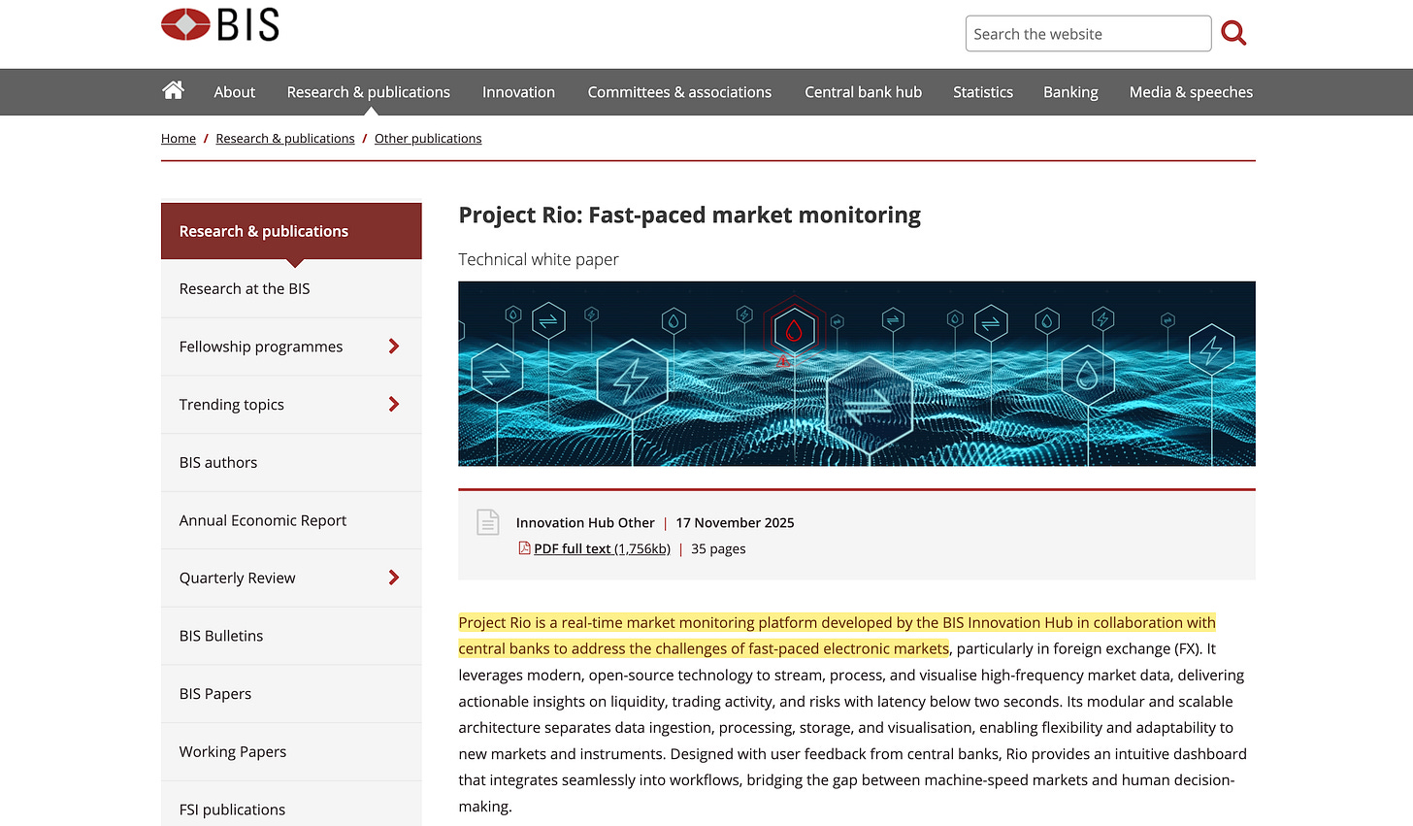
Task: Click Innovation Hub Other label
Action: [585, 522]
